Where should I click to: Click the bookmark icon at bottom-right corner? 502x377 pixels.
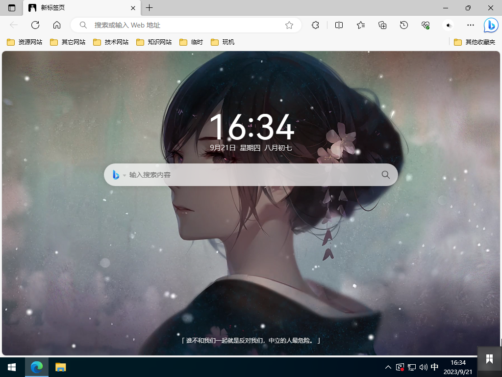489,359
